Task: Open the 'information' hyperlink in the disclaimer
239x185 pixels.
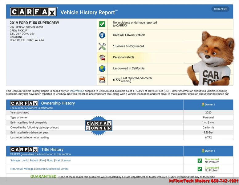Action: coord(77,91)
